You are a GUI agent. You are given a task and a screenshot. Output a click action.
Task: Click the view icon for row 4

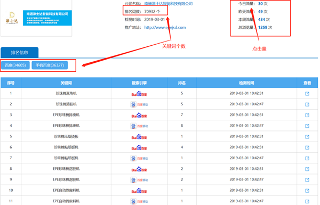tap(307, 126)
